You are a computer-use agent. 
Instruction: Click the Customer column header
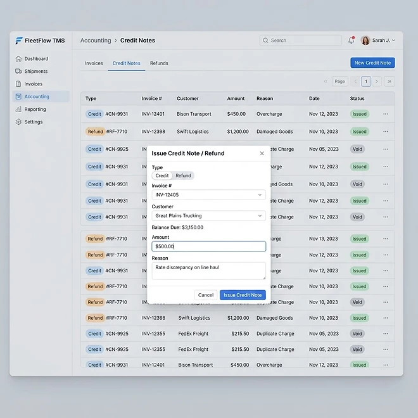tap(187, 99)
